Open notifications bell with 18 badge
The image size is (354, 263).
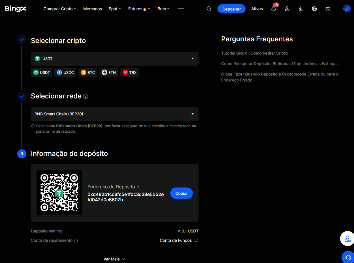(274, 8)
